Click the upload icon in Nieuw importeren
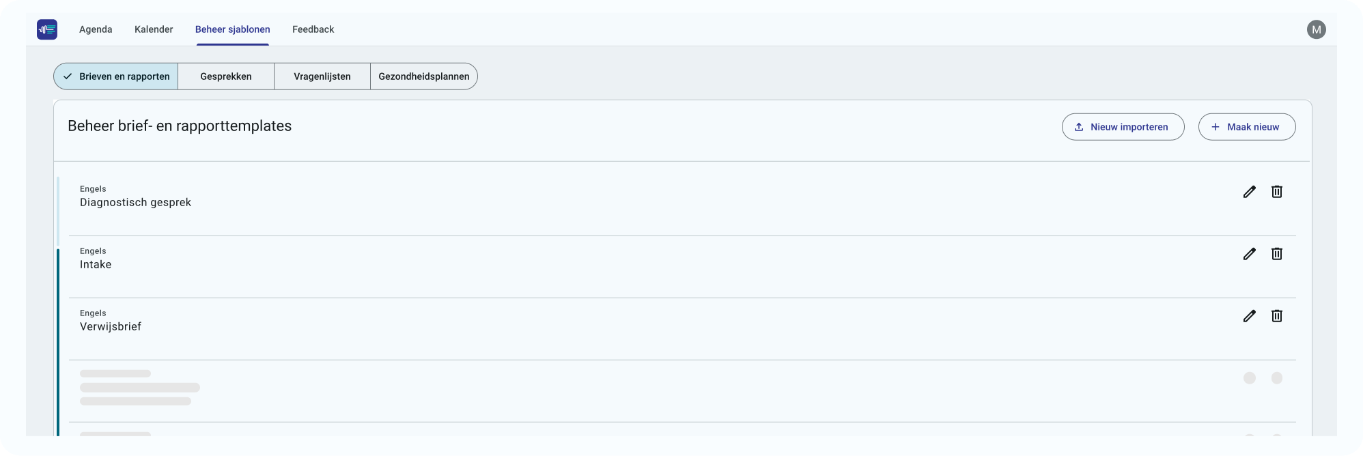 1080,127
